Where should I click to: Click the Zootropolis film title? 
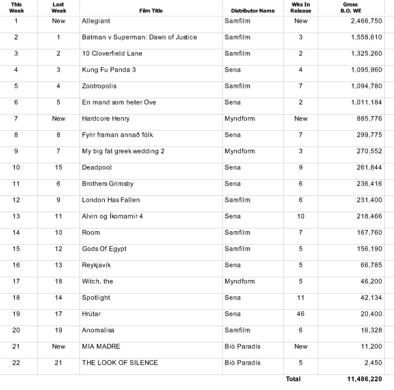click(99, 86)
